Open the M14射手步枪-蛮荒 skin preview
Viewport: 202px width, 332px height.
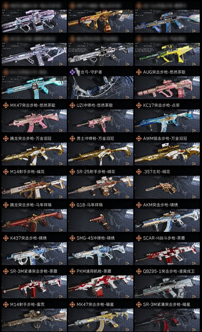tap(34, 320)
